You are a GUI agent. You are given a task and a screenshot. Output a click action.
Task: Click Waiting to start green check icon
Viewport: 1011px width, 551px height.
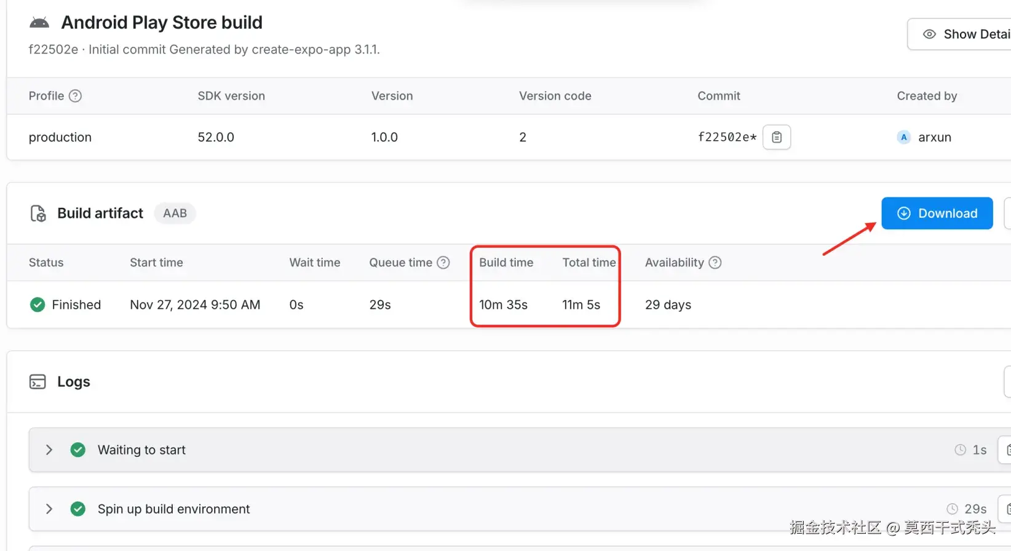[78, 450]
